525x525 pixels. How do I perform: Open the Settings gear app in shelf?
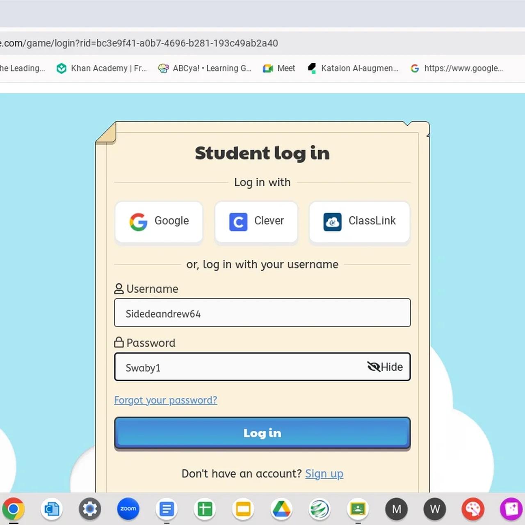point(90,509)
